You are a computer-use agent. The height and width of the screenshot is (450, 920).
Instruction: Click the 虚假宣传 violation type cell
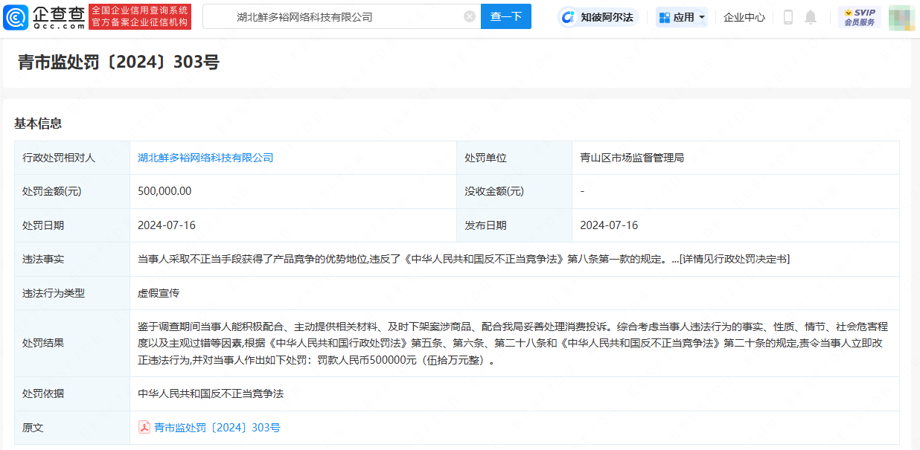pos(159,293)
